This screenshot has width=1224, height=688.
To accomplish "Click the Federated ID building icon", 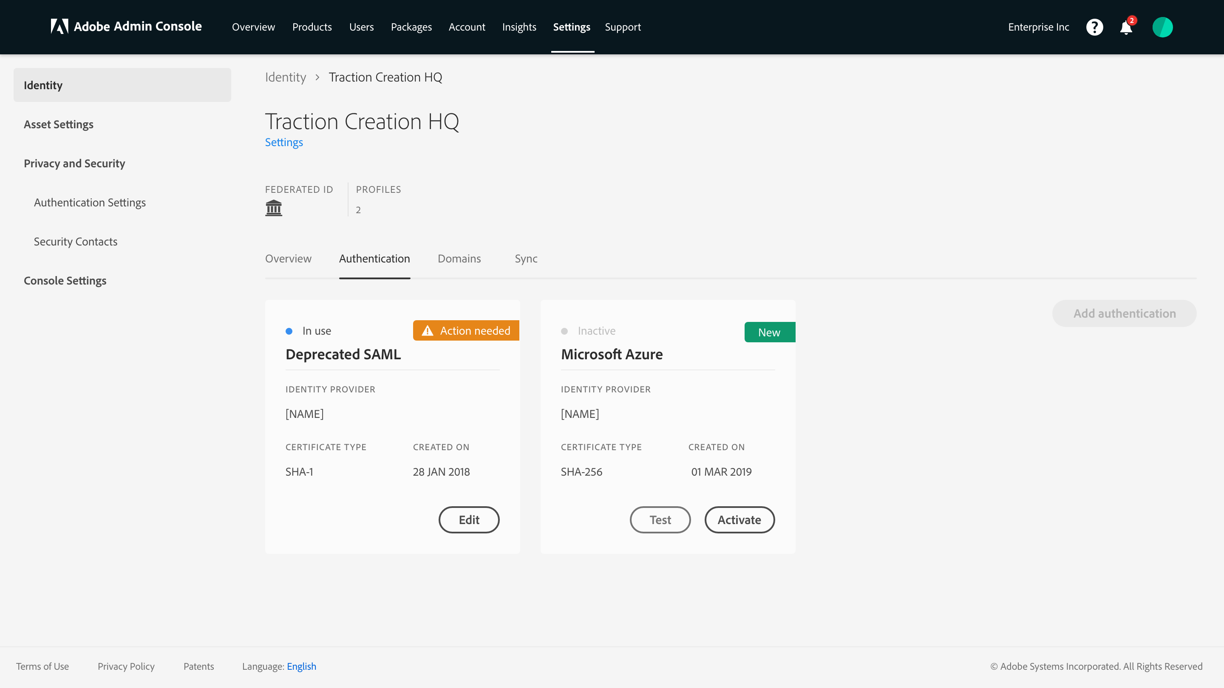I will [x=274, y=208].
